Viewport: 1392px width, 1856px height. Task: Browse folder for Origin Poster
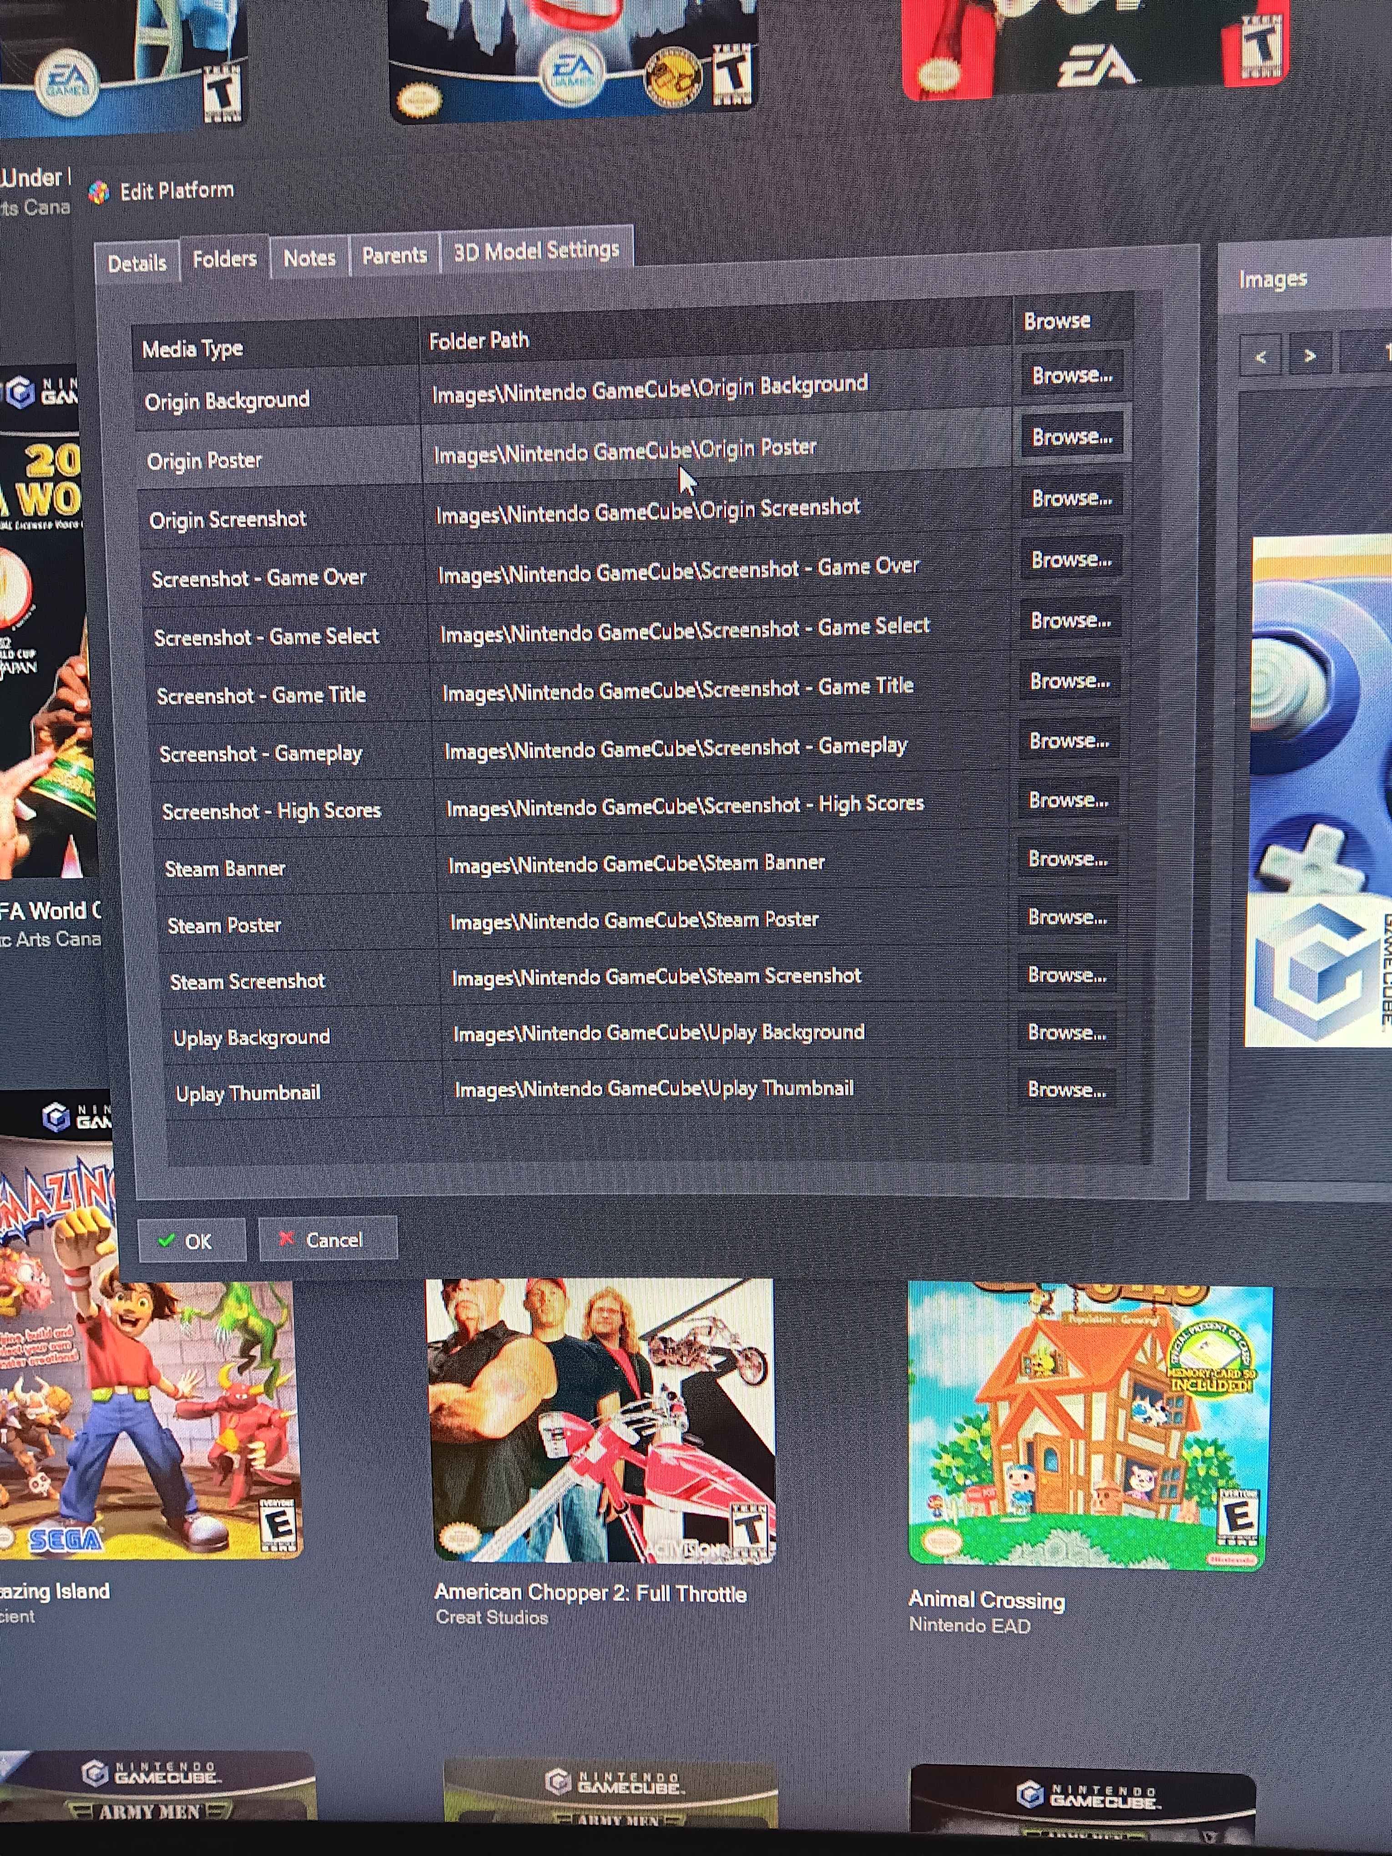[1071, 436]
